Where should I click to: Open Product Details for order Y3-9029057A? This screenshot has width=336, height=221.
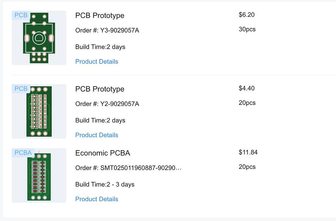point(97,61)
